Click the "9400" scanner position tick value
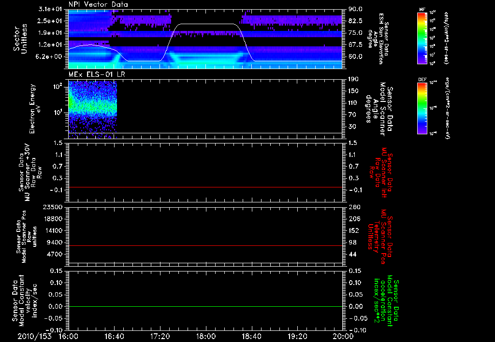 (55, 242)
